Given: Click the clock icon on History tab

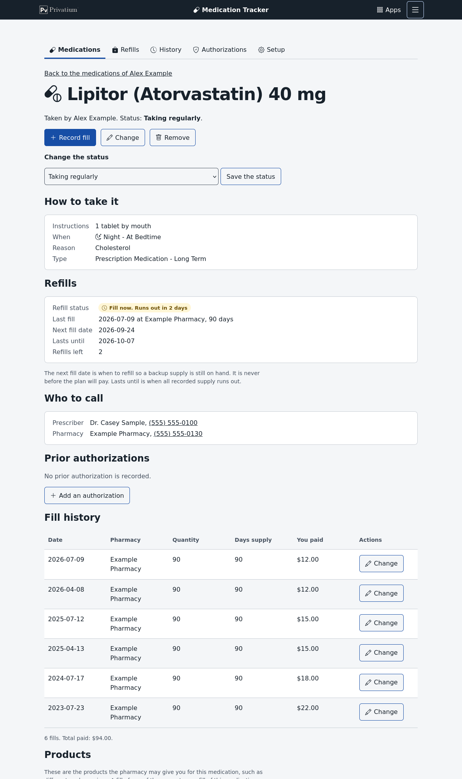Looking at the screenshot, I should [x=154, y=50].
